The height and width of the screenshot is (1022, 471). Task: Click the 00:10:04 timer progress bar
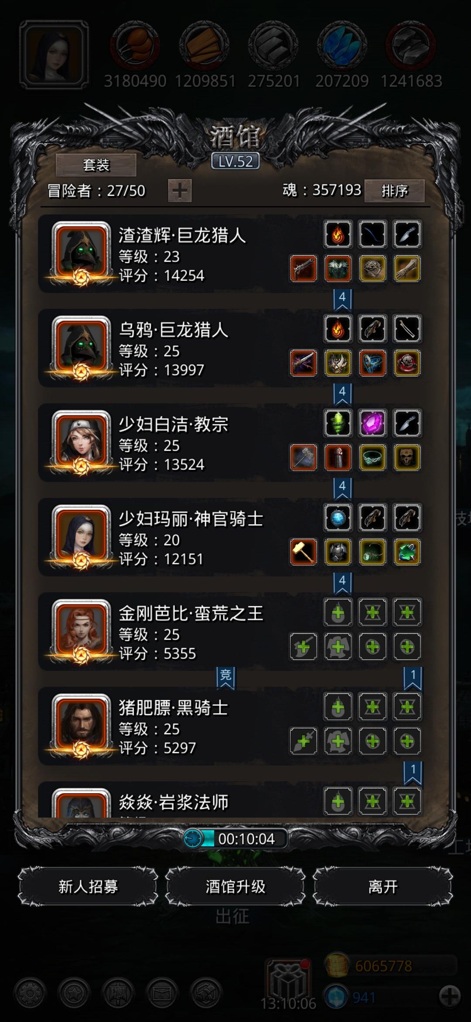pyautogui.click(x=235, y=839)
